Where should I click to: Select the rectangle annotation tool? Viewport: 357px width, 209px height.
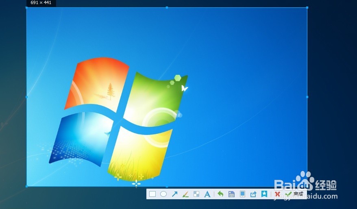click(x=152, y=194)
